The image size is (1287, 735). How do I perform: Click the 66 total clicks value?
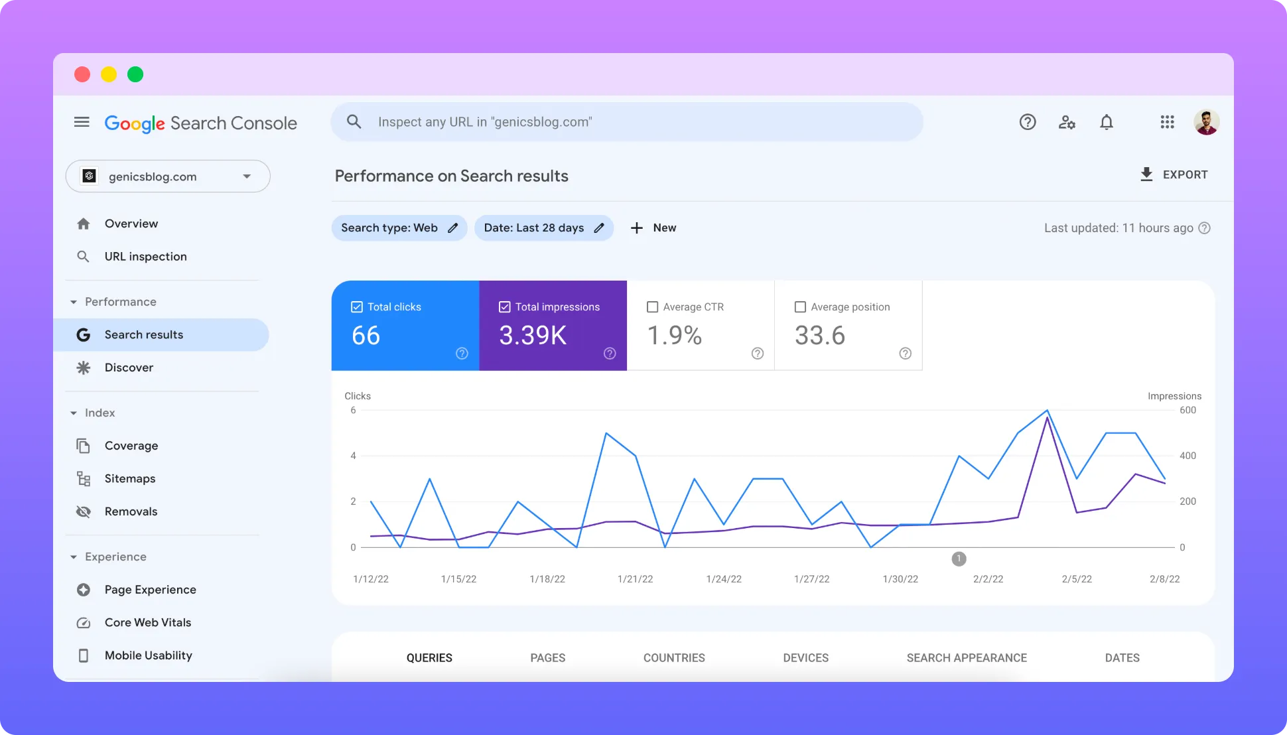tap(366, 336)
